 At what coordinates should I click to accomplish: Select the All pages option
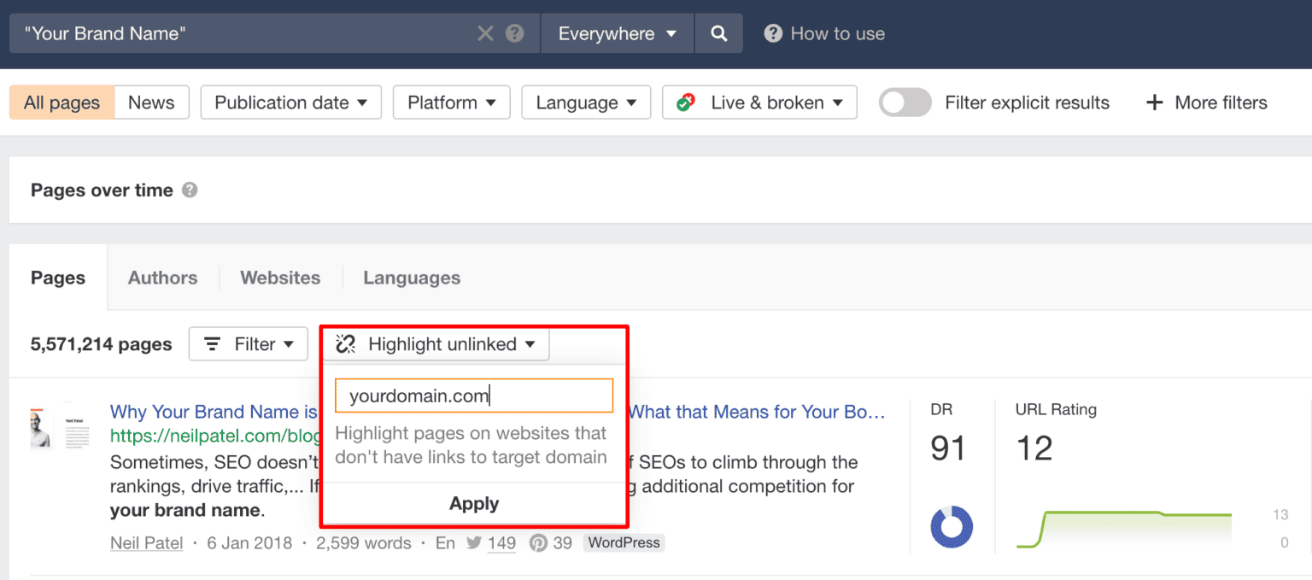coord(61,103)
